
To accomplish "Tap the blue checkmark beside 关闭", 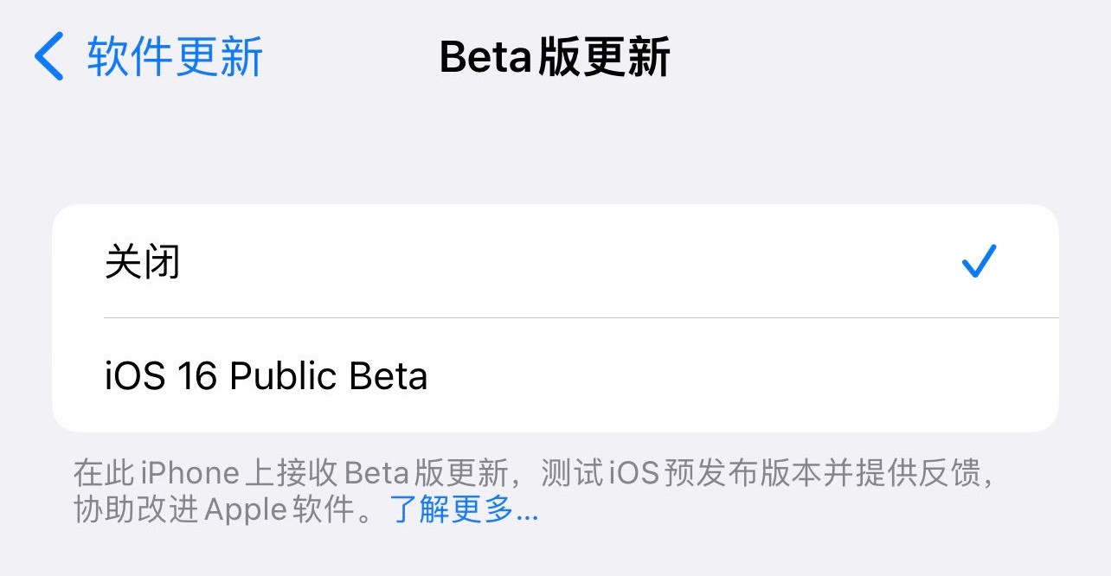I will point(979,261).
